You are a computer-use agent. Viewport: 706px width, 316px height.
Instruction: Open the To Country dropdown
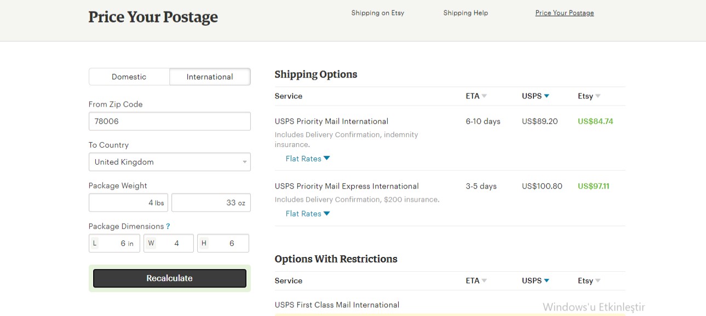coord(169,162)
